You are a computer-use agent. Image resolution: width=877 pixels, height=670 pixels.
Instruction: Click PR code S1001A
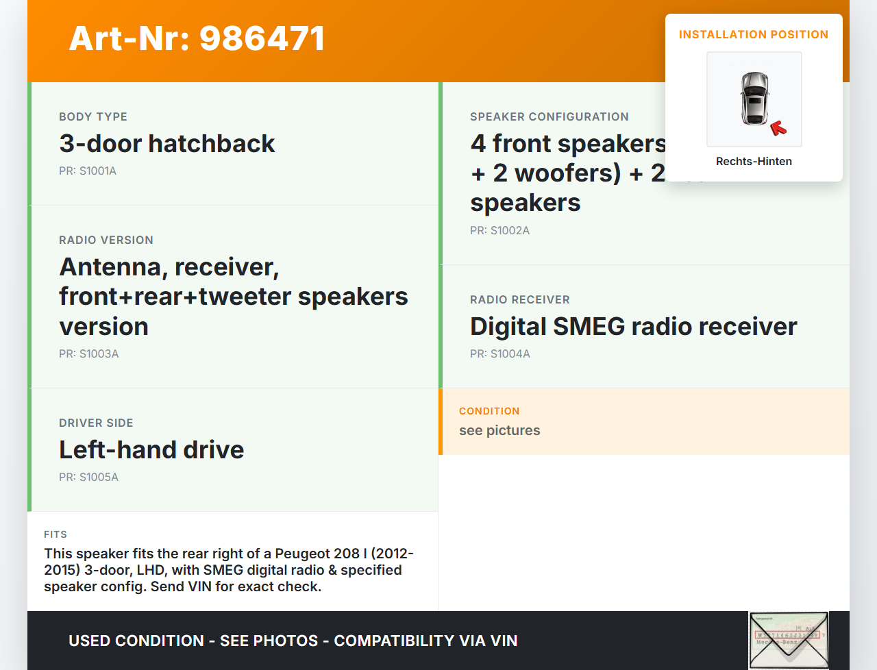click(88, 171)
